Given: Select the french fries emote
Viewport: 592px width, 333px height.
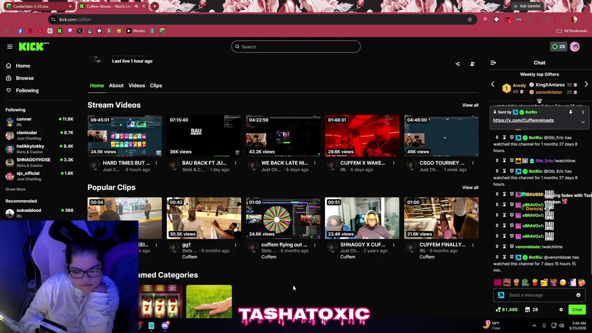Looking at the screenshot, I should [535, 283].
